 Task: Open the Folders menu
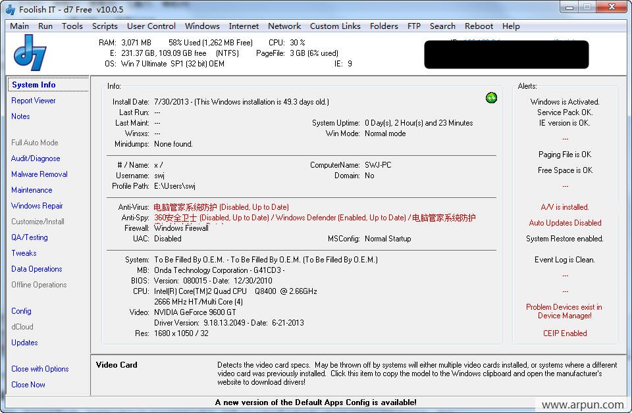[x=384, y=26]
